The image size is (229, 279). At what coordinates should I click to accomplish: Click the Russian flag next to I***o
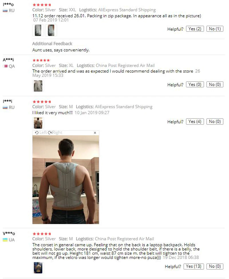pos(5,11)
